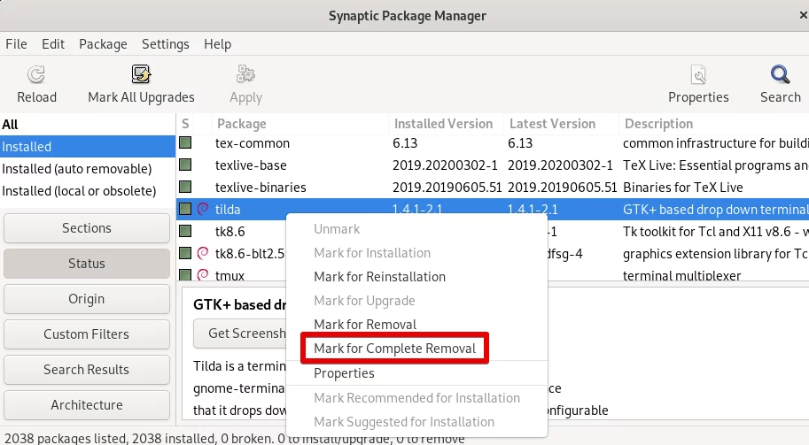This screenshot has width=809, height=445.
Task: Sort by Package column header
Action: (x=299, y=124)
